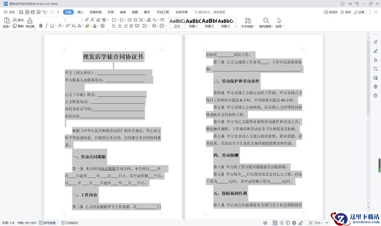Image resolution: width=381 pixels, height=226 pixels.
Task: Click the font highlight color swatch
Action: tap(87, 26)
